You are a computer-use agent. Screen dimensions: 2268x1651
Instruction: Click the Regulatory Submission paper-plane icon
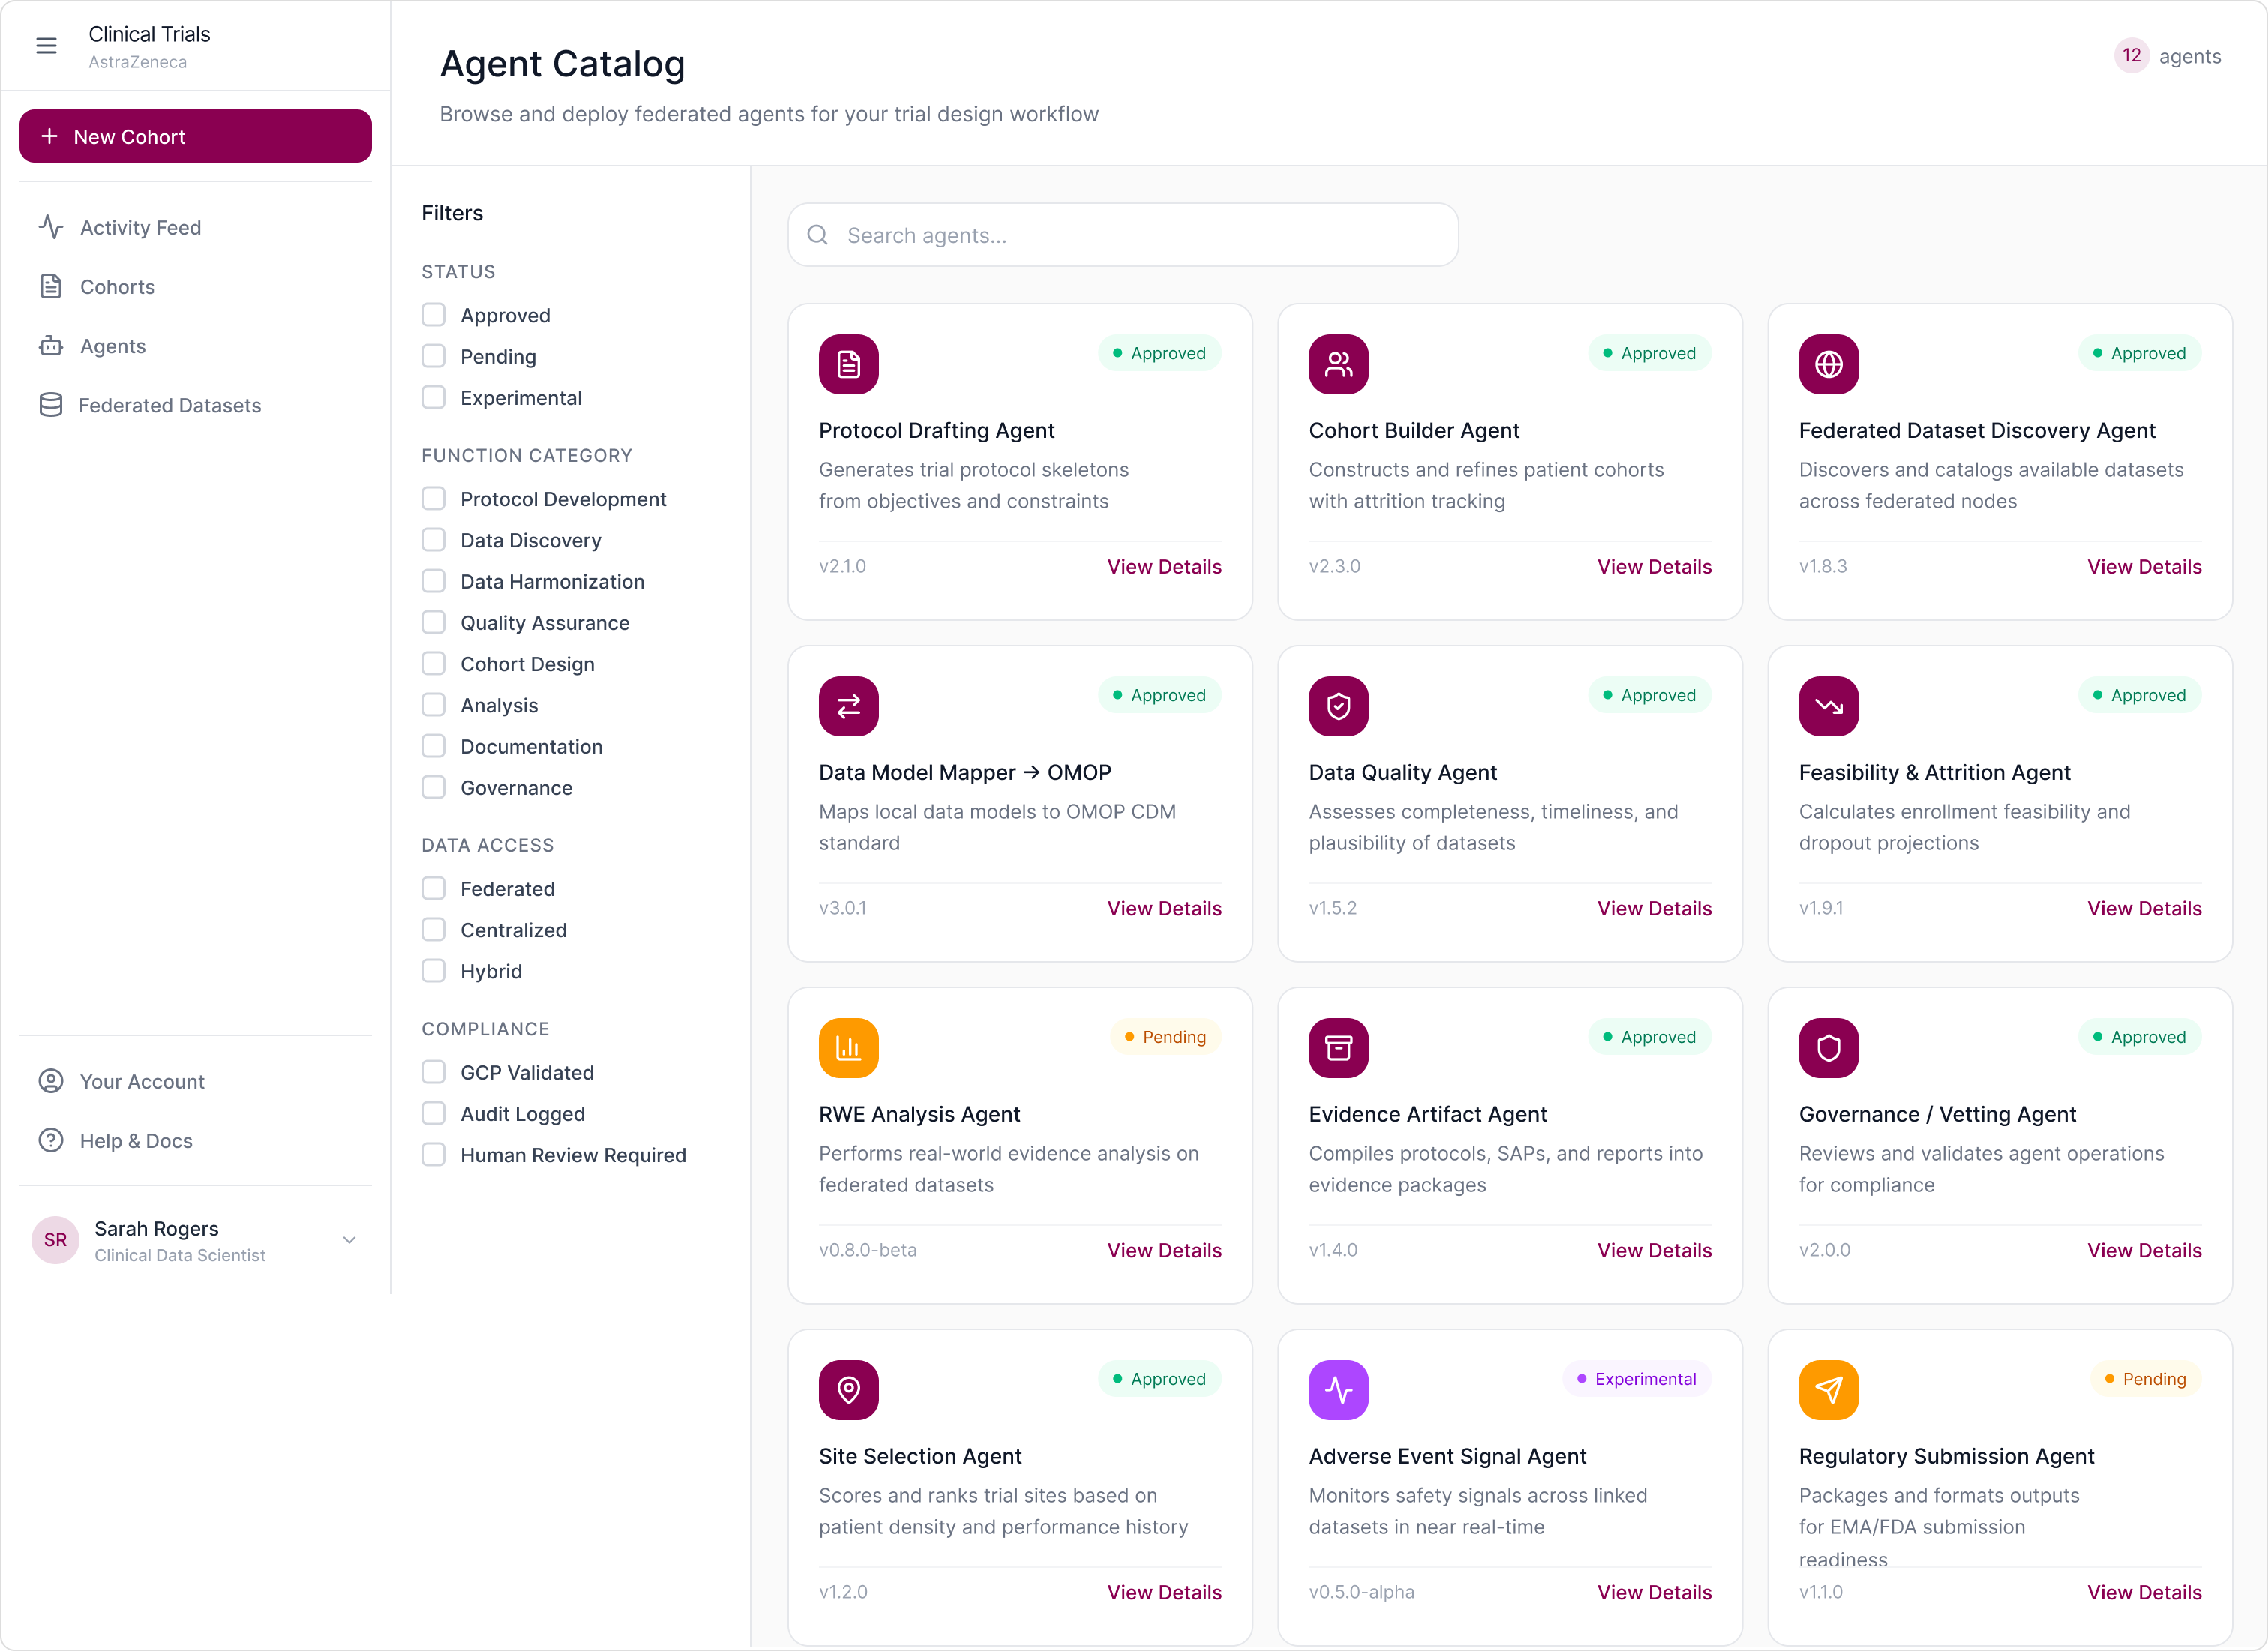[1829, 1390]
